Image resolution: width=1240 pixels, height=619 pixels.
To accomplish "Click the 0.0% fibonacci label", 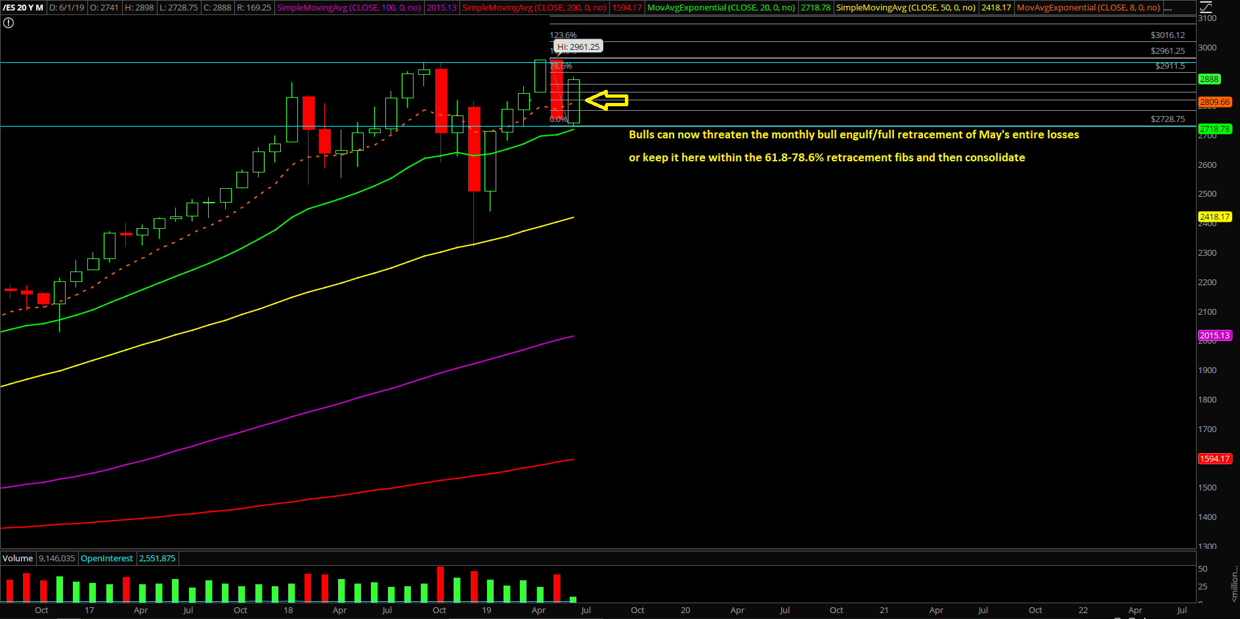I will pos(559,119).
